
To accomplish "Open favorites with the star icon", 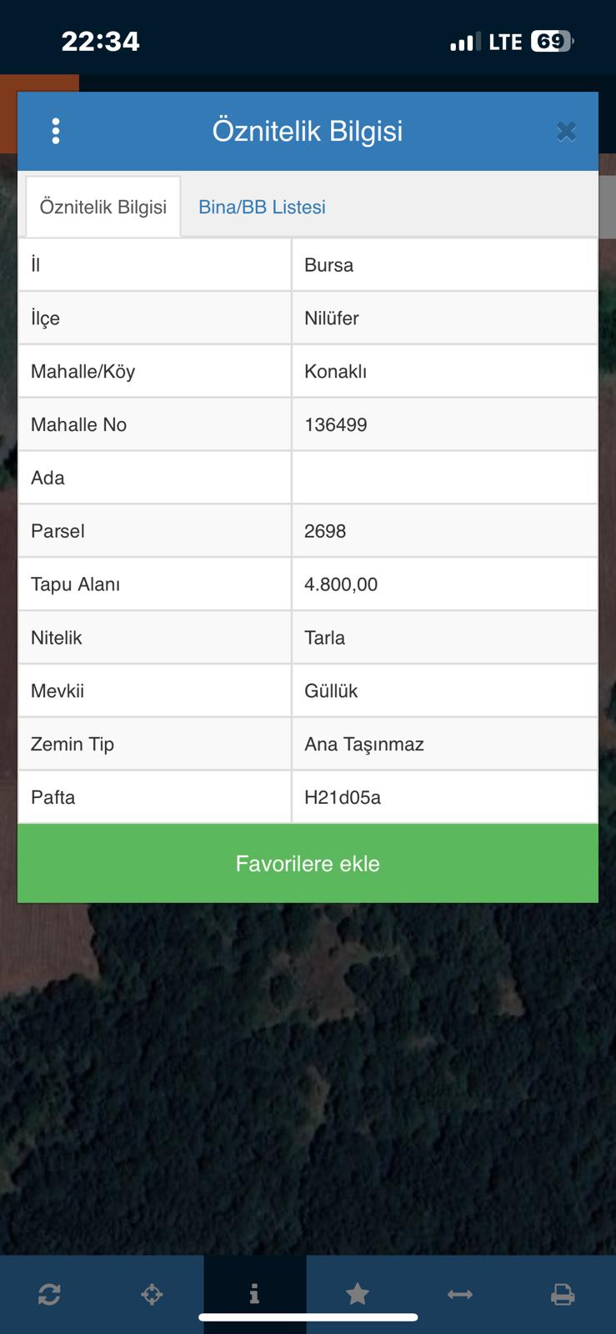I will point(358,1294).
